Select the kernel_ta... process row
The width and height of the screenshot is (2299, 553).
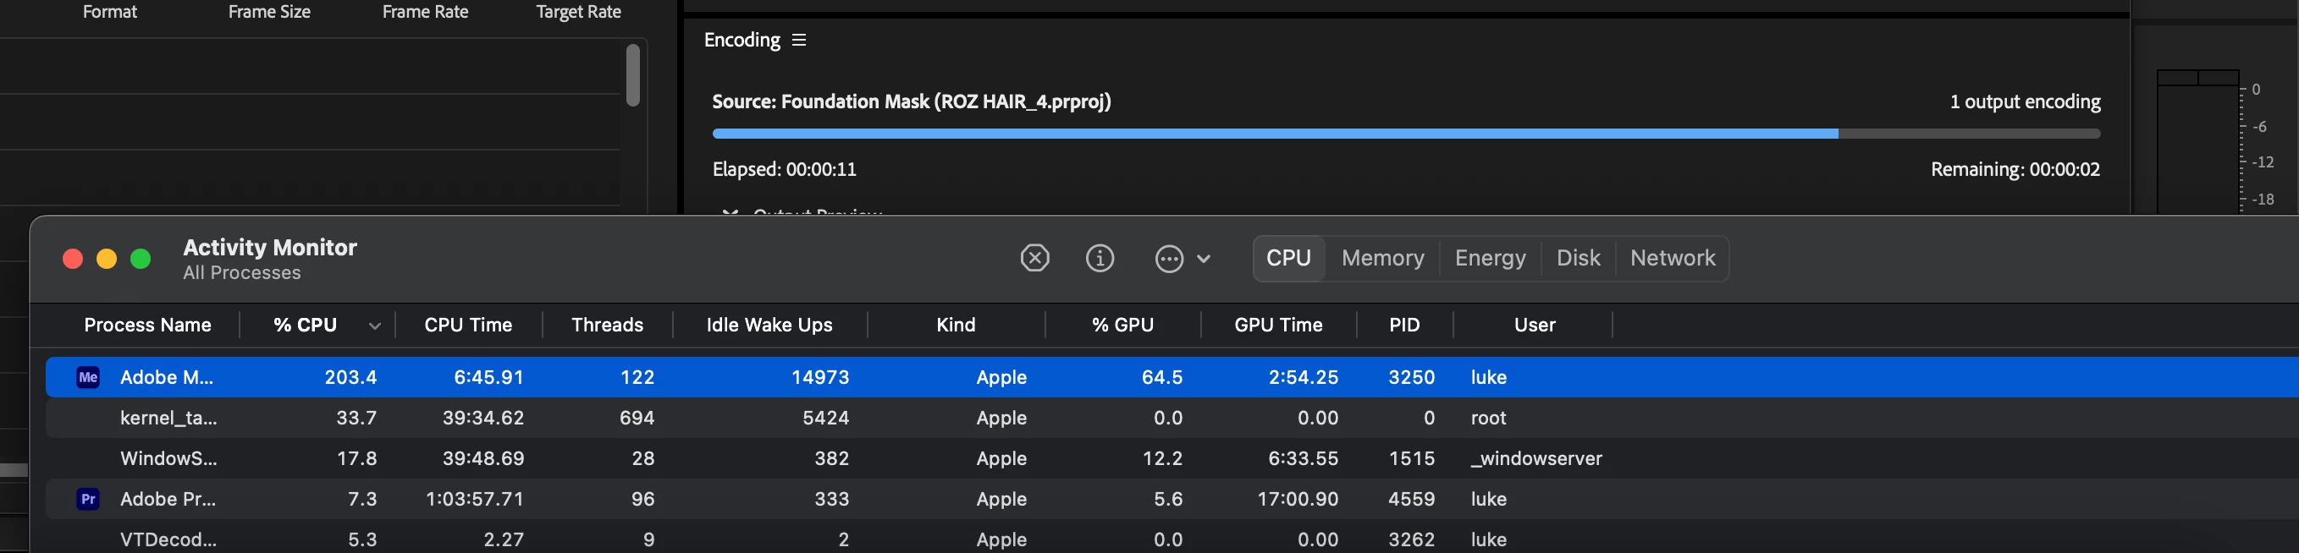(1172, 419)
